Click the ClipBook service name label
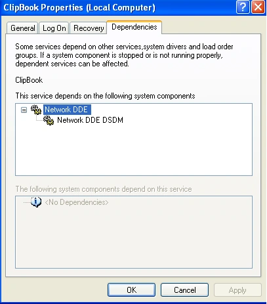Screen dimensions: 267x304 click(29, 80)
